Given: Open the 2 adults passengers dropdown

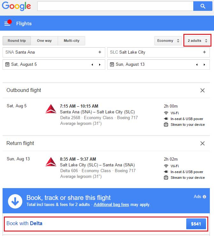Looking at the screenshot, I should 197,41.
